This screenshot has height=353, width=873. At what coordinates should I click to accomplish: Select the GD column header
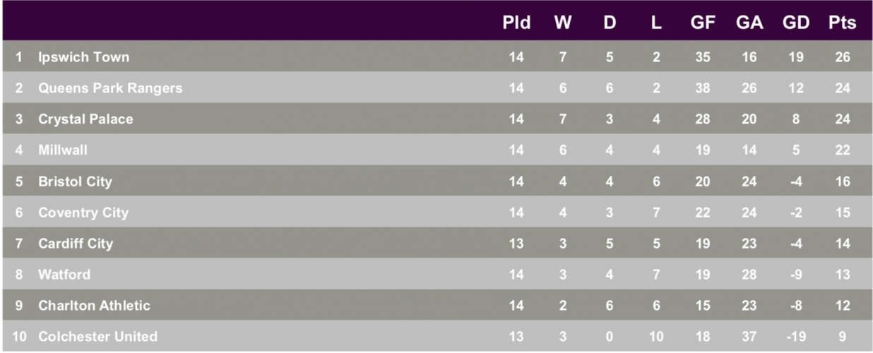796,23
